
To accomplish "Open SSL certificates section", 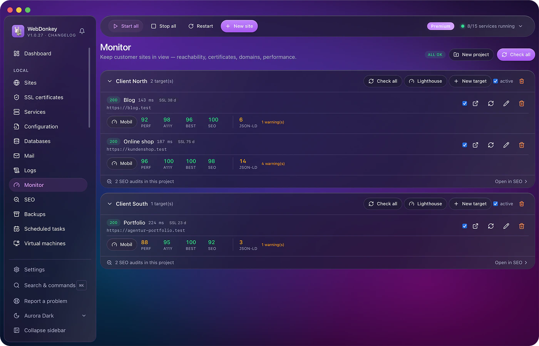I will pos(48,97).
